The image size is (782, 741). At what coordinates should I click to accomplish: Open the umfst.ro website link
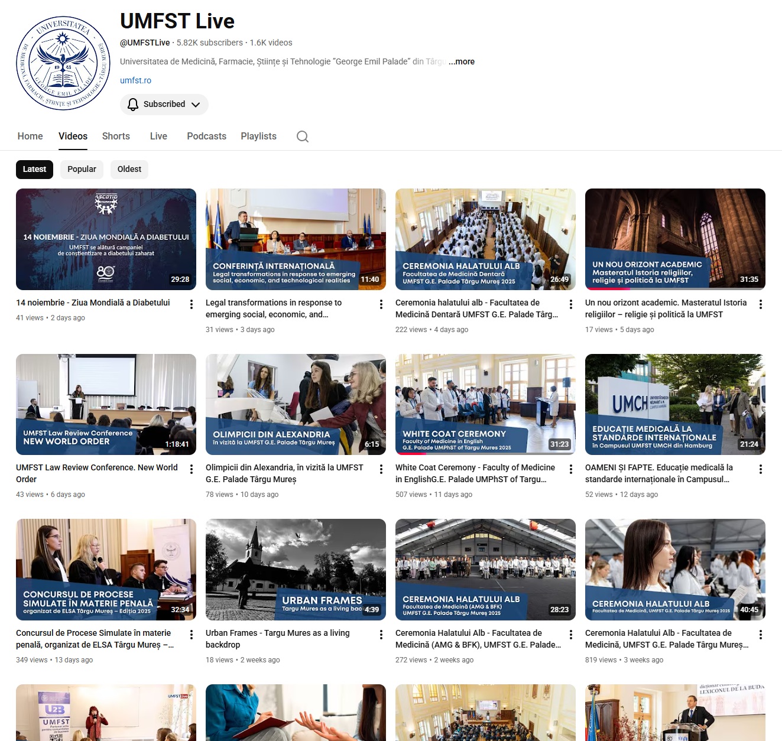point(135,80)
